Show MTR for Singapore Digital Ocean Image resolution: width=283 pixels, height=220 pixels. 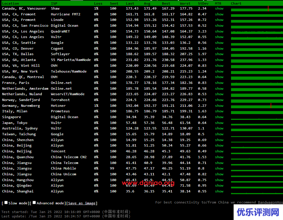coord(219,117)
